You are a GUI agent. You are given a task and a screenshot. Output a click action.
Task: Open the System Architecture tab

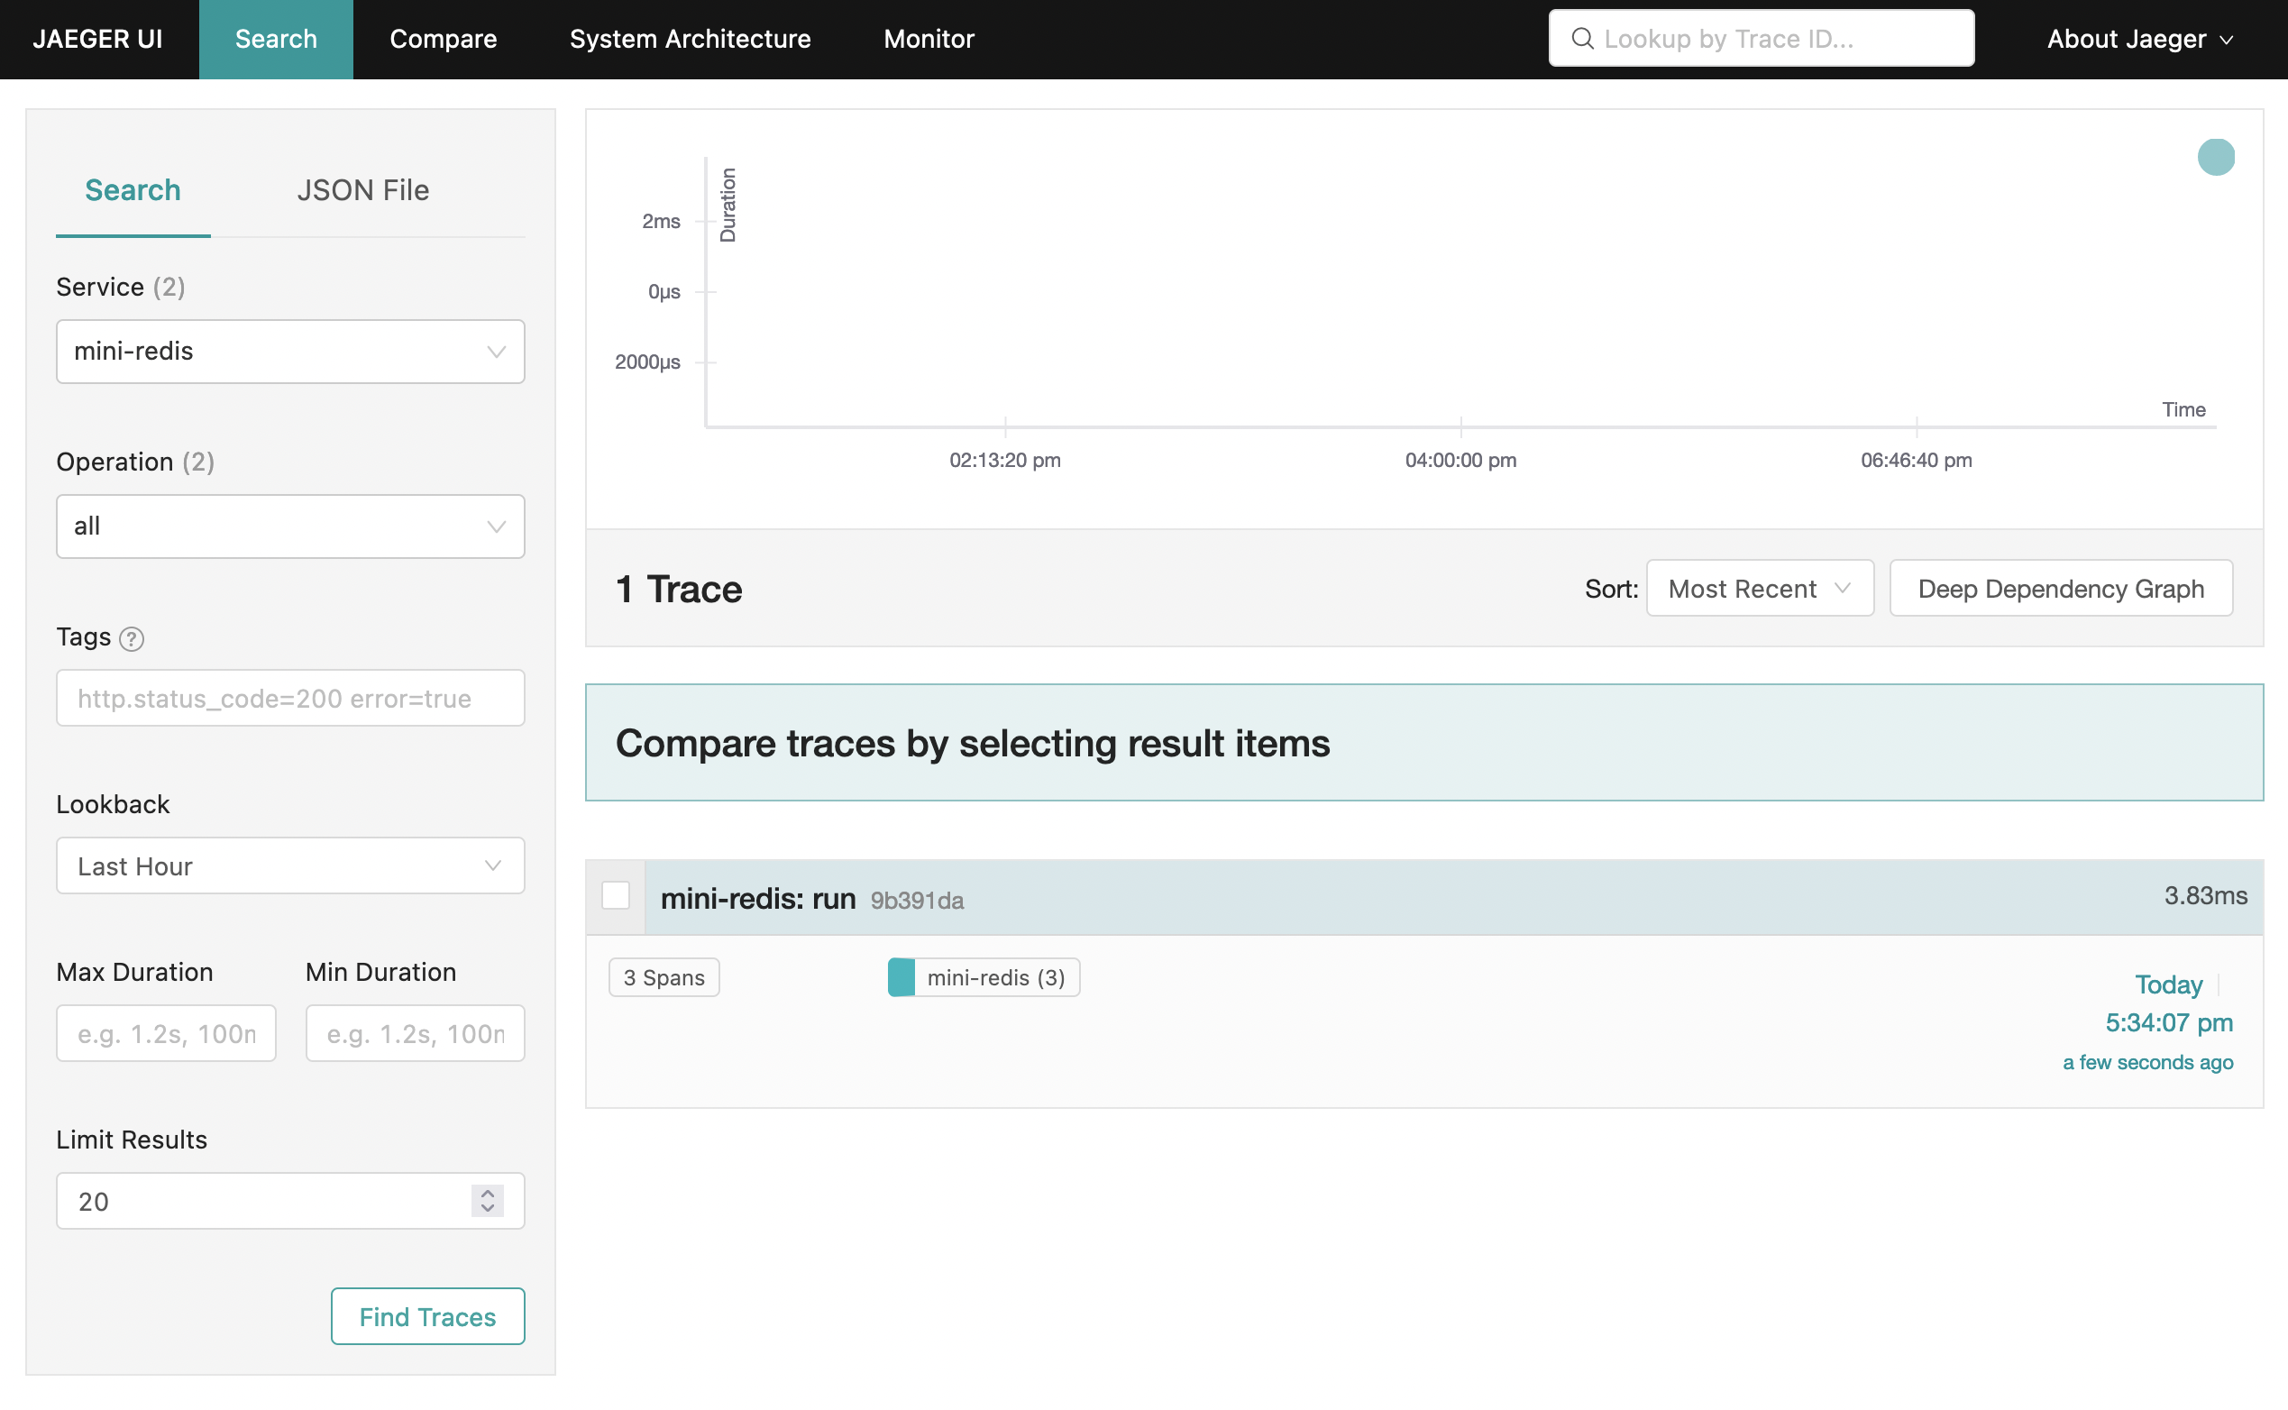point(690,39)
